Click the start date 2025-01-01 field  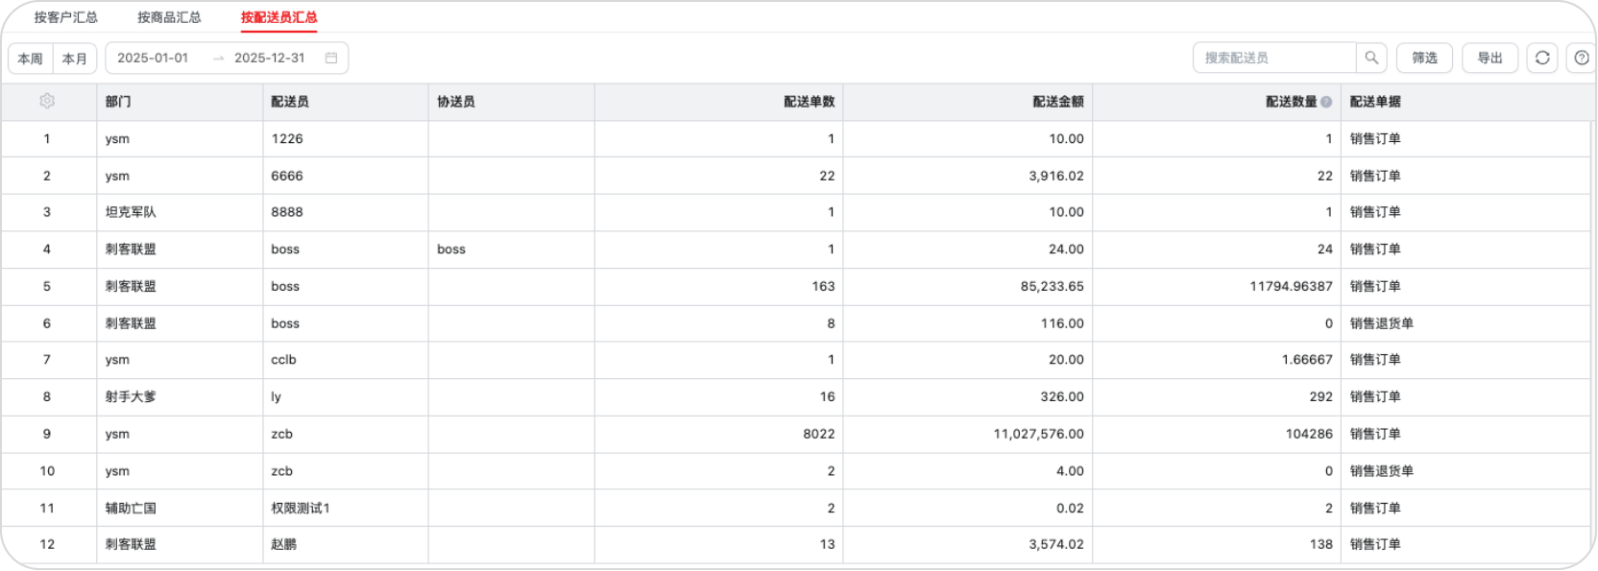pos(153,58)
